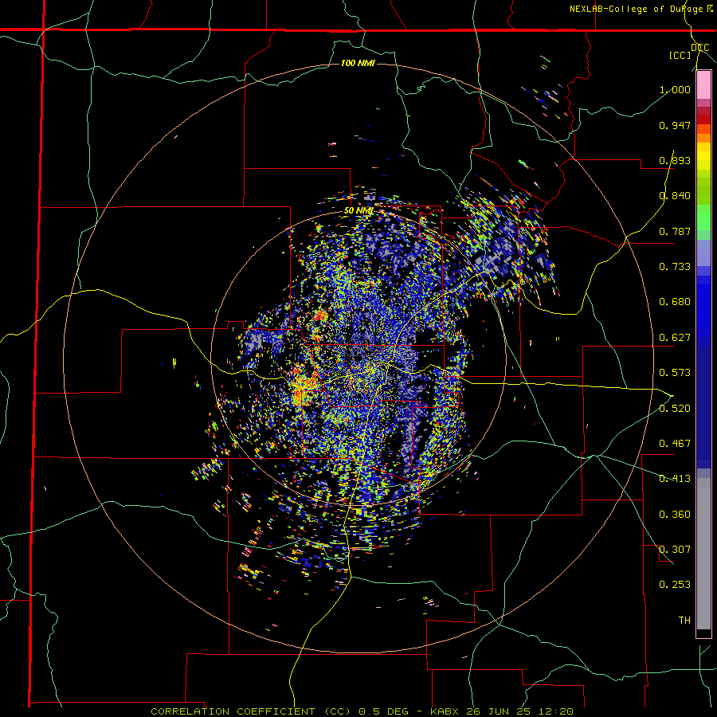Select the 0.467 legend value
Viewport: 717px width, 717px height.
coord(675,443)
